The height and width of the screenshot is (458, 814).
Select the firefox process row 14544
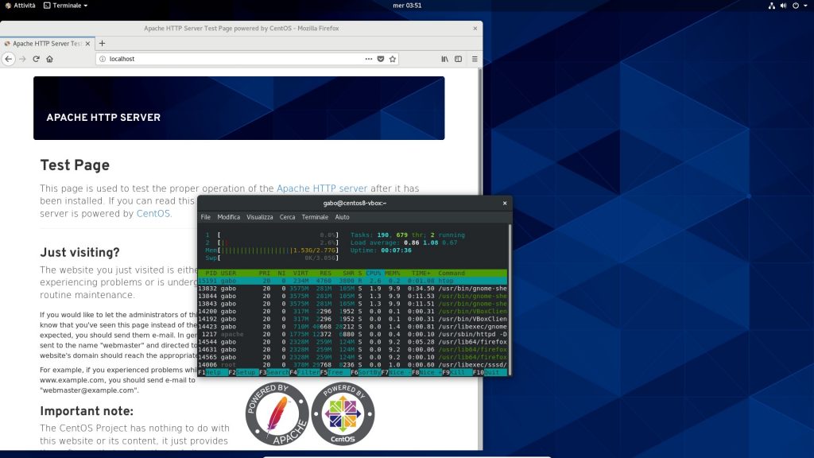(352, 342)
